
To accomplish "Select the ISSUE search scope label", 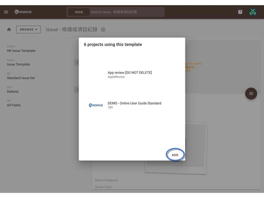I will pyautogui.click(x=79, y=12).
